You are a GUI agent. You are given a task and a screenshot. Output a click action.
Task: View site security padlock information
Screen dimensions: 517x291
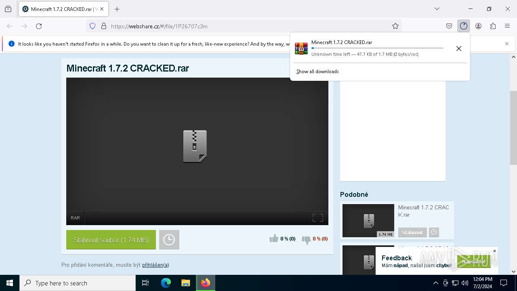104,26
